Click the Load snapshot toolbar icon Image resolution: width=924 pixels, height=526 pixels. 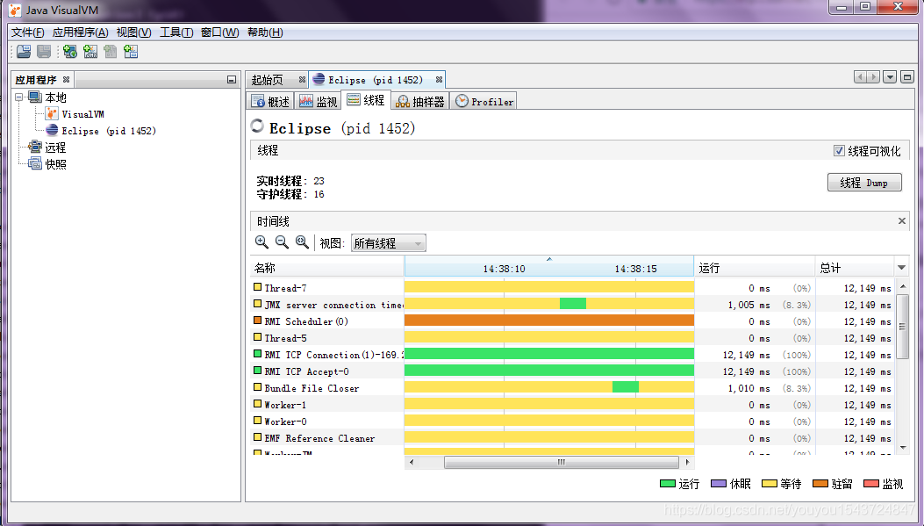[x=24, y=52]
